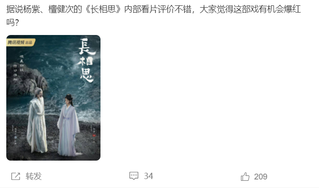The image size is (319, 188).
Task: Open the 长相思 poster thumbnail
Action: coord(53,98)
